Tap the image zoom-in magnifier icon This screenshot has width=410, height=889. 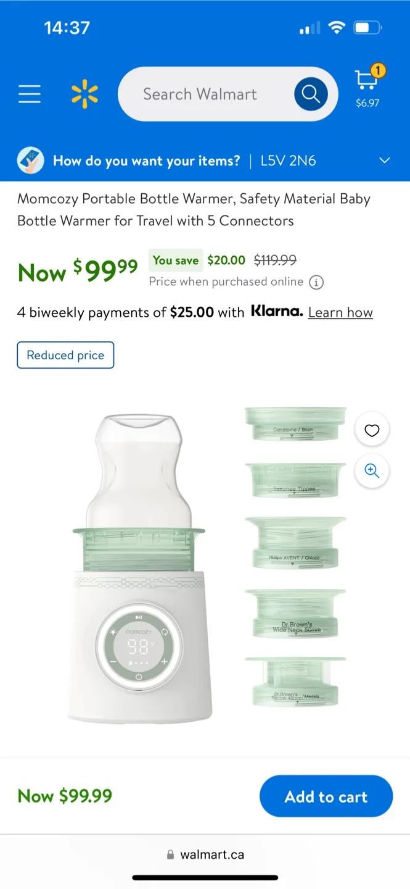(x=371, y=471)
